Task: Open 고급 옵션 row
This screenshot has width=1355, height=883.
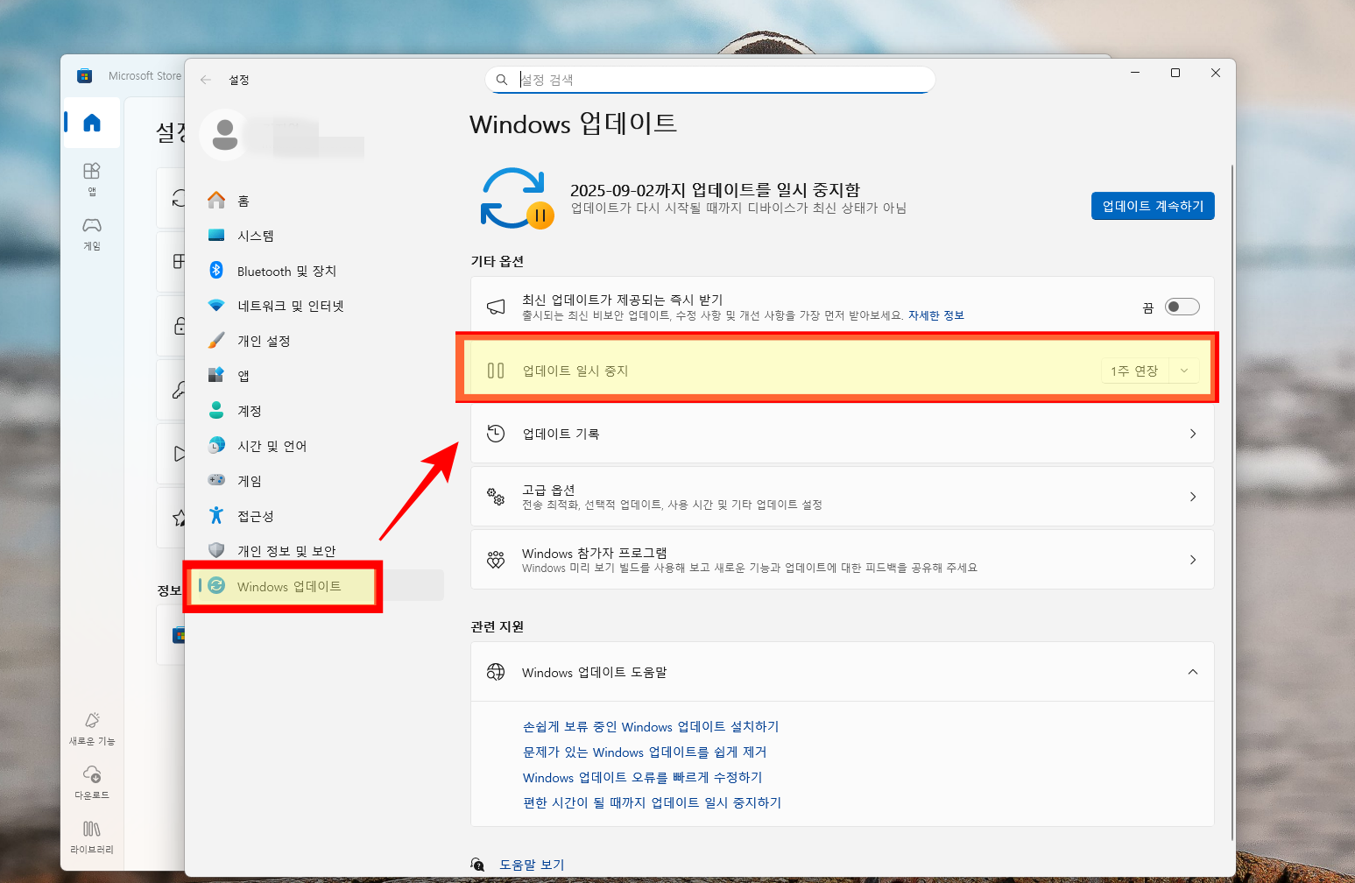Action: (x=843, y=497)
